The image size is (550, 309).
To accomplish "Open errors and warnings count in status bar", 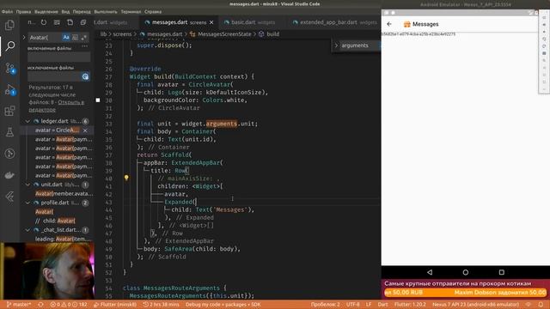I will coord(69,305).
